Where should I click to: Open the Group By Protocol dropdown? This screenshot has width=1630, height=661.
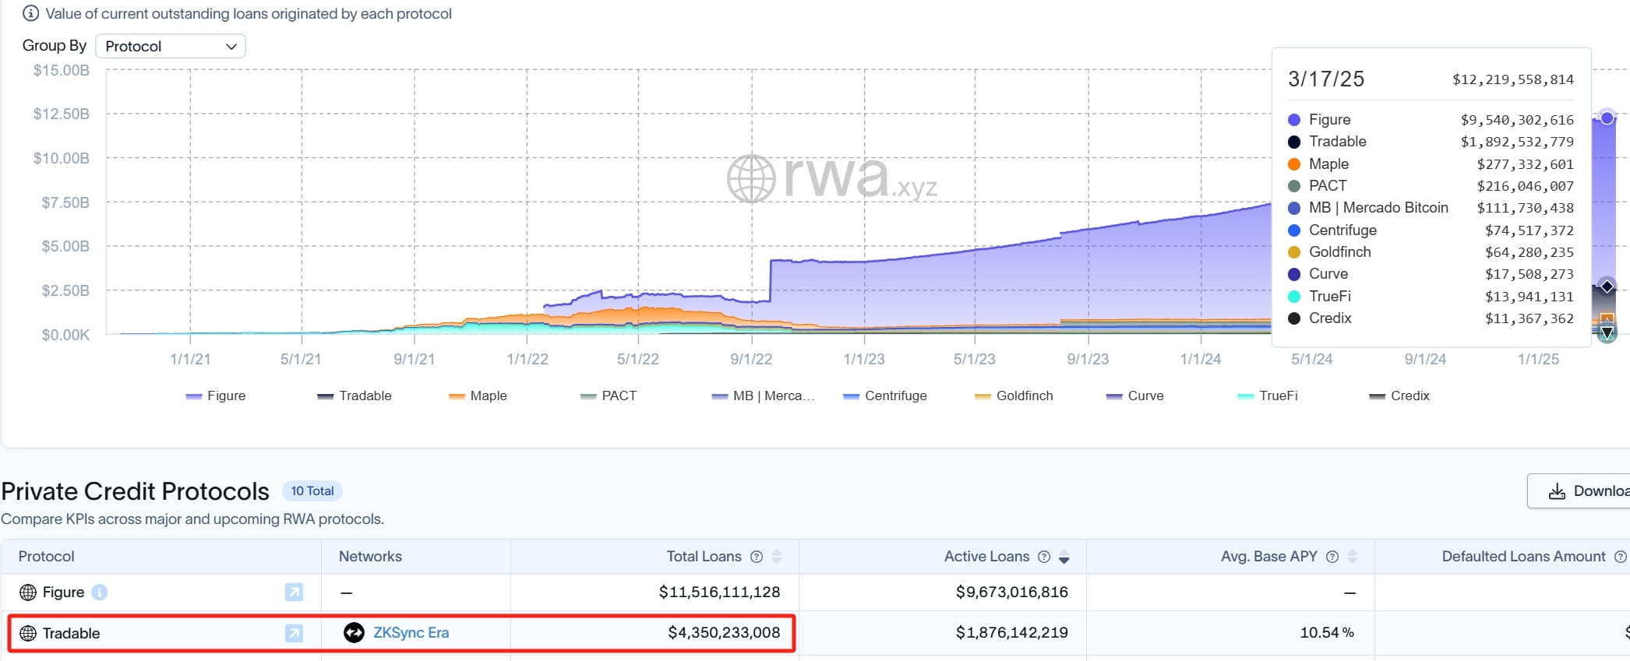(170, 46)
